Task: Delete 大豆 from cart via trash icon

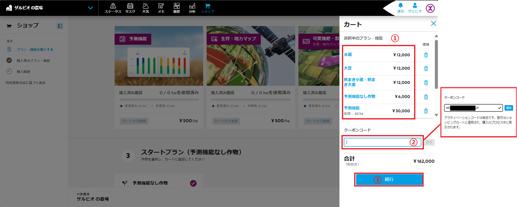Action: click(426, 68)
